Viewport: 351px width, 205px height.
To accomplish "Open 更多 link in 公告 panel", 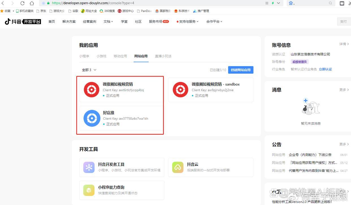I will [x=344, y=144].
